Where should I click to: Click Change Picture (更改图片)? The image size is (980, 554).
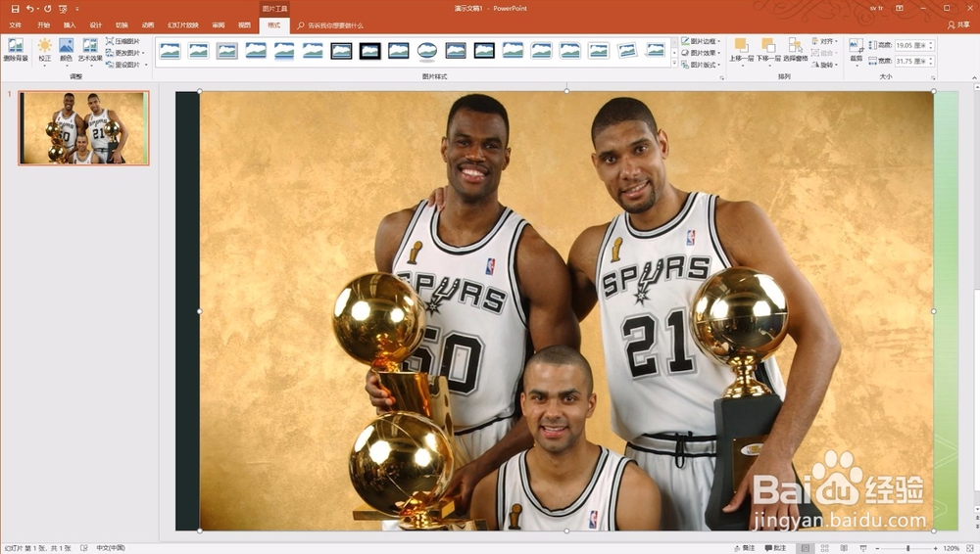[x=125, y=53]
